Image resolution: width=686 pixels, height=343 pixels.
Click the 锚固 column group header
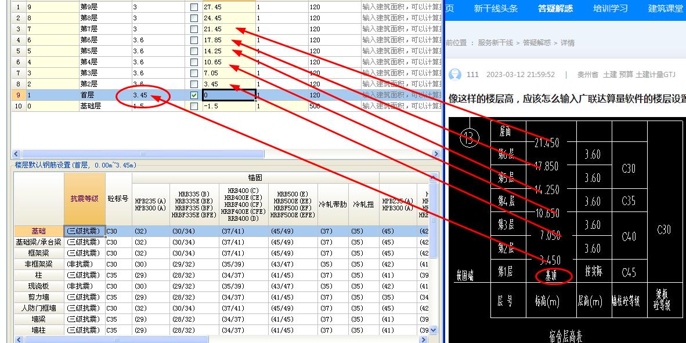(x=255, y=177)
